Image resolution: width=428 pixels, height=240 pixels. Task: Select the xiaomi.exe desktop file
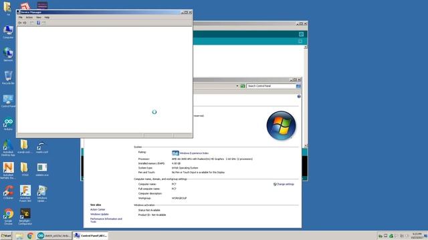[x=42, y=169]
